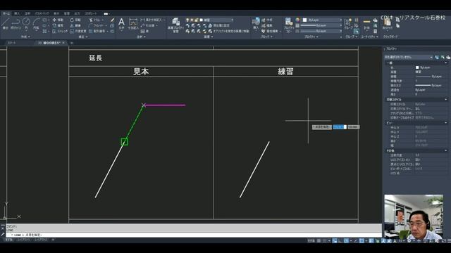
Task: Click block 編集 (Edit) button
Action: tap(267, 25)
